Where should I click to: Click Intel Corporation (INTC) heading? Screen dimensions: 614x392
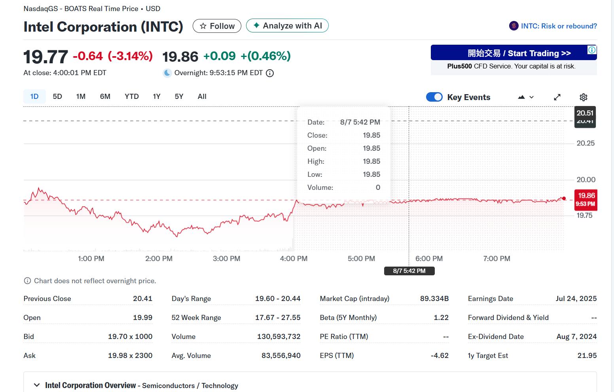point(103,27)
